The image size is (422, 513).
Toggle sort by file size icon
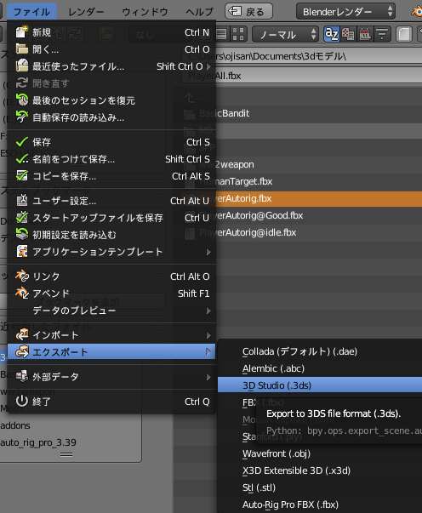(x=382, y=34)
